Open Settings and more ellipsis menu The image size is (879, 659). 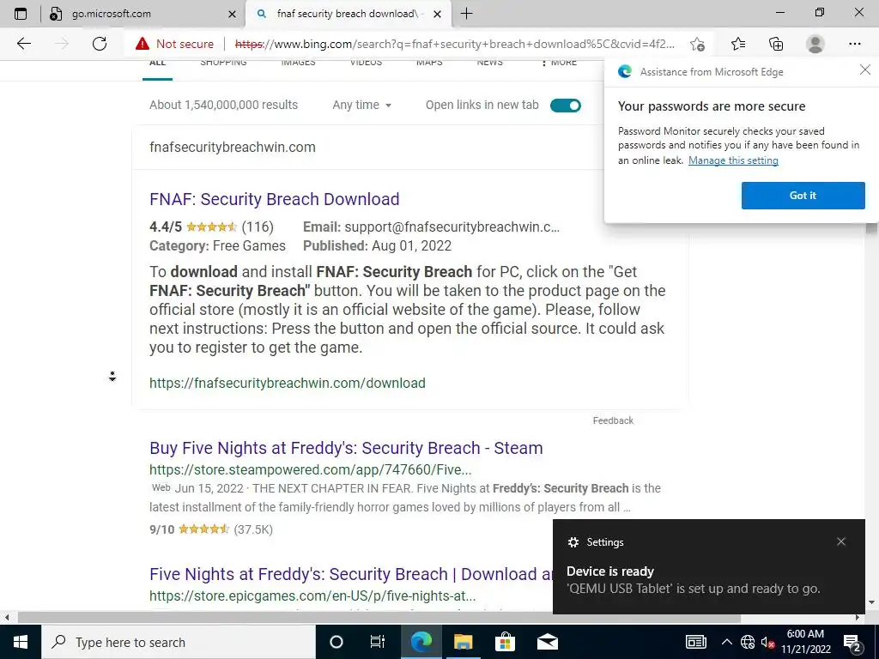pos(854,44)
